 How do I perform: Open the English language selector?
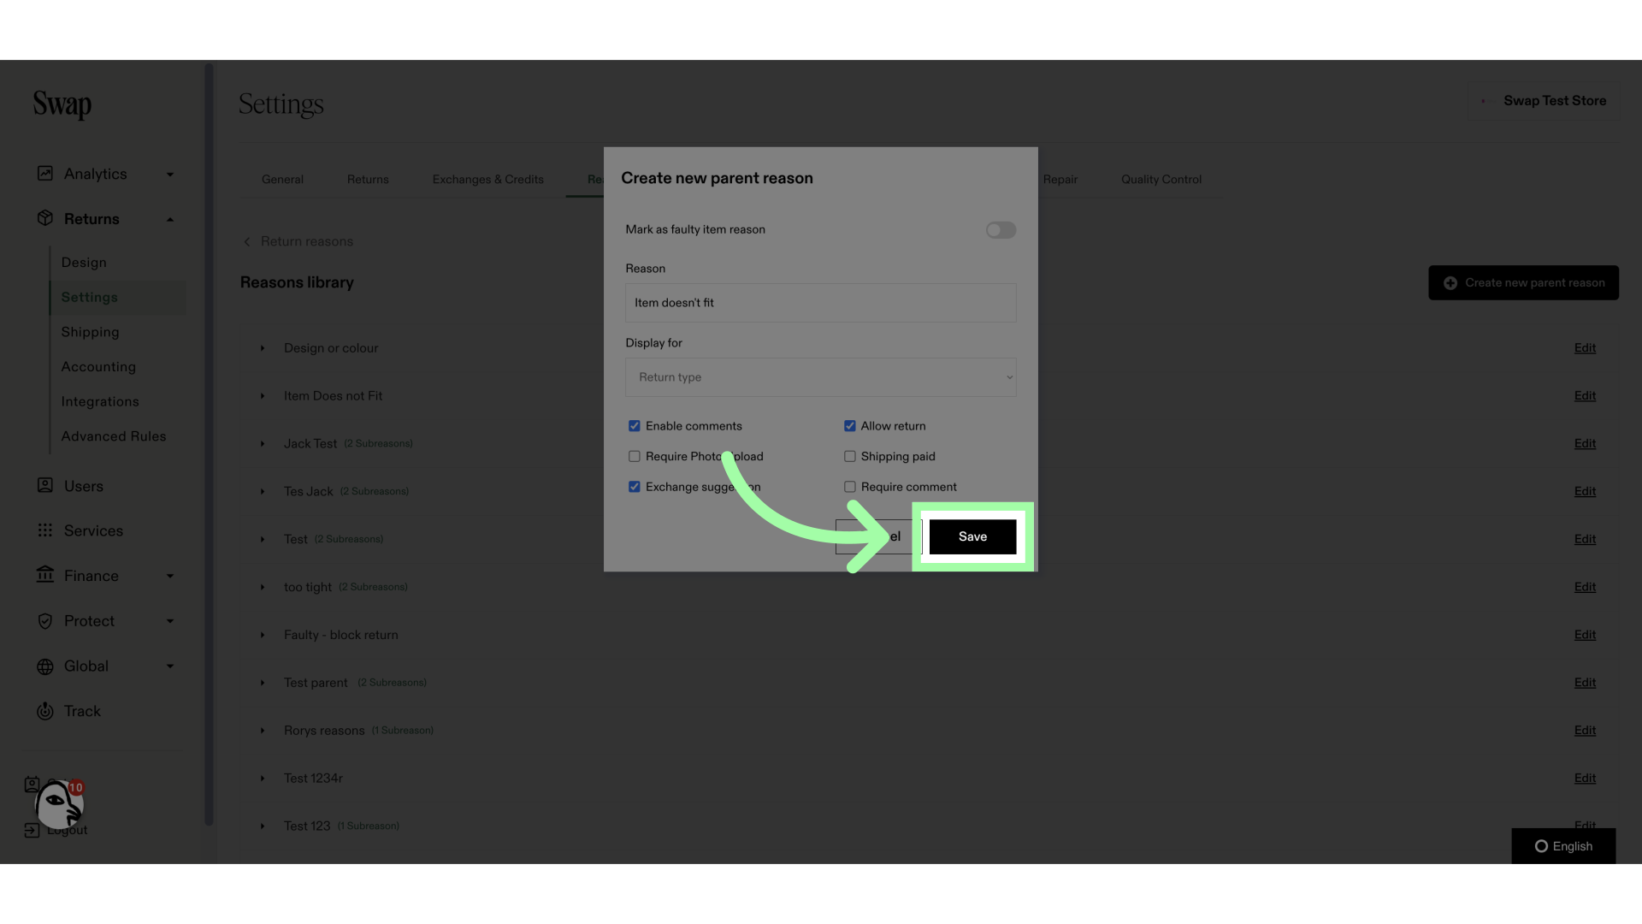tap(1563, 846)
